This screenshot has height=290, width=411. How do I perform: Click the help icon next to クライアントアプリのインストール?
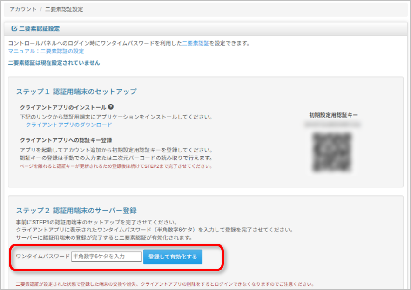click(111, 107)
